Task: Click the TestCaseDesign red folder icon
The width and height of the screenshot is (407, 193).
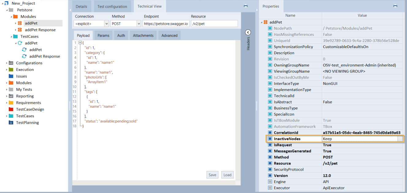Action: 11,109
